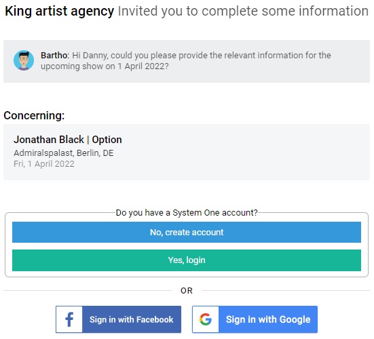
Task: Click the sender name 'Bartho:'
Action: (x=55, y=56)
